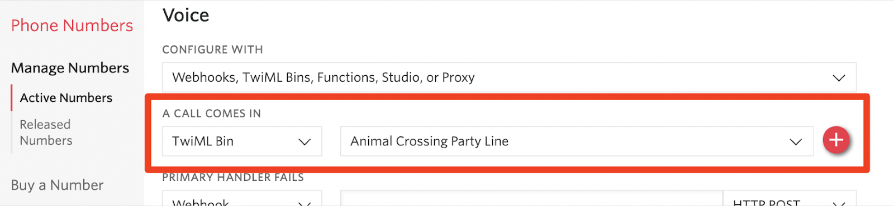Open the Webhooks, TwiML Bins, Functions configure dropdown
Viewport: 894px width, 206px height.
tap(509, 77)
